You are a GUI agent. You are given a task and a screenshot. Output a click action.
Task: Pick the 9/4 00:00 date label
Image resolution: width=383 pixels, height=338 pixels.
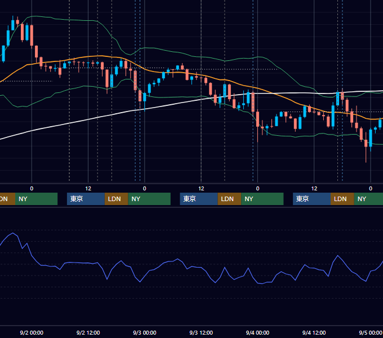[257, 332]
